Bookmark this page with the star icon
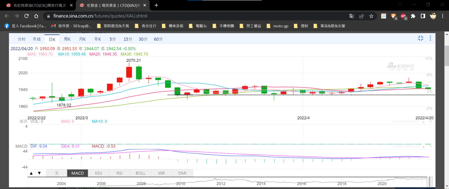 tap(371, 16)
